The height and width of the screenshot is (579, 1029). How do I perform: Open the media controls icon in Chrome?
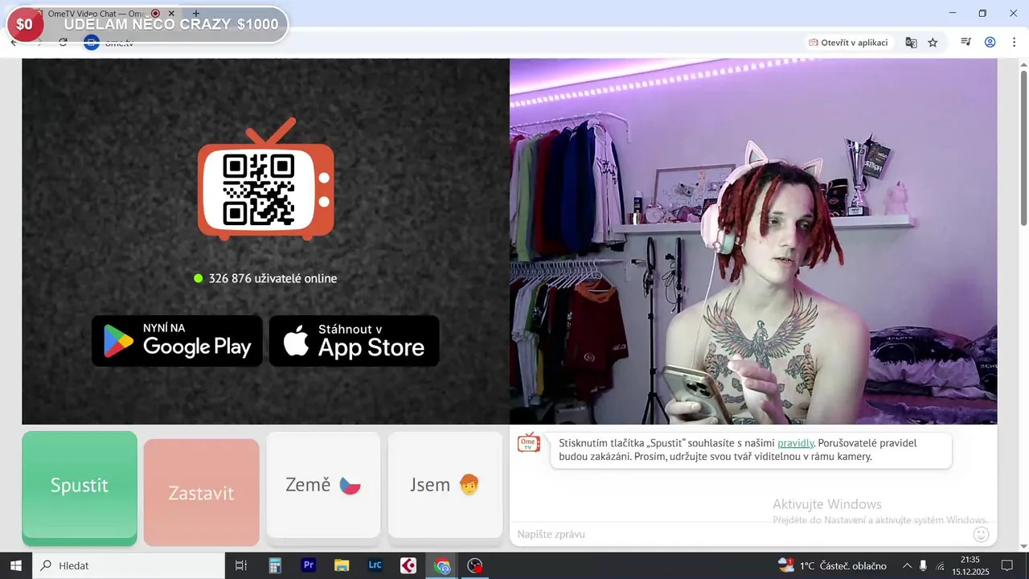coord(966,42)
